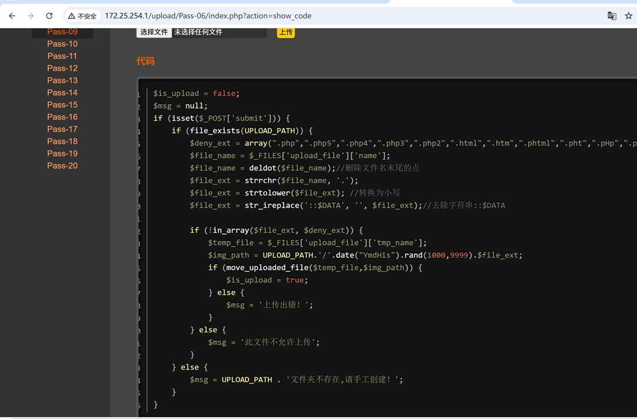Viewport: 637px width, 419px height.
Task: Open Pass-10 in the sidebar
Action: click(x=62, y=44)
